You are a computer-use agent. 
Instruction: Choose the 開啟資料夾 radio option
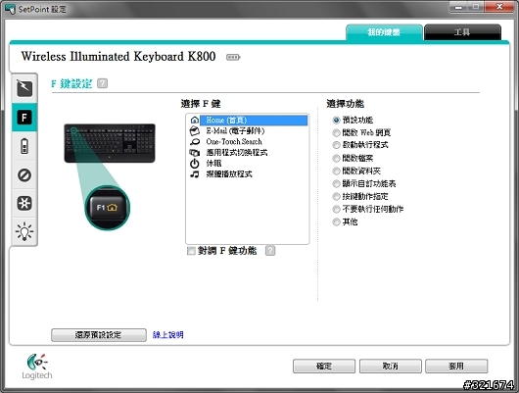336,171
